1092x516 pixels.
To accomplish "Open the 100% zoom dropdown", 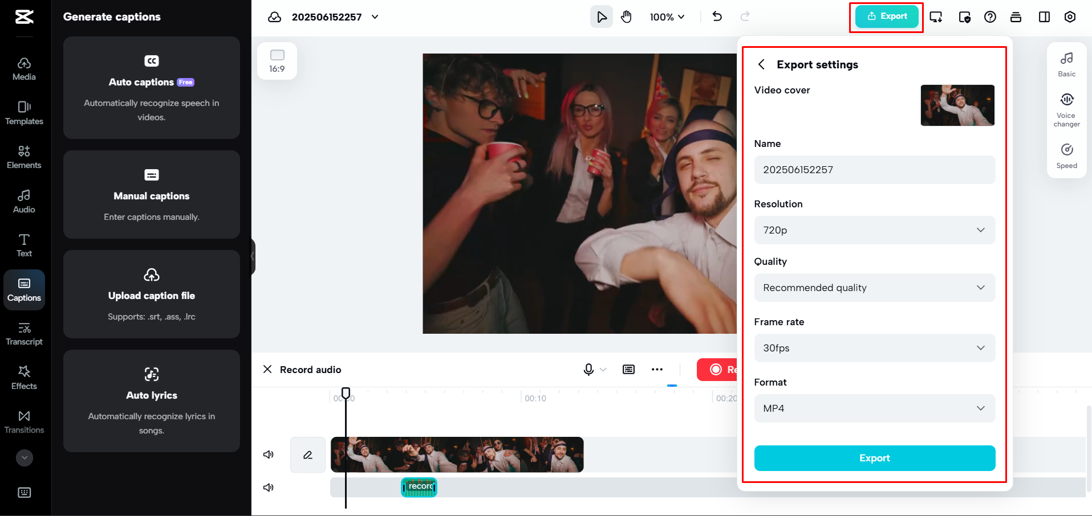I will pyautogui.click(x=667, y=17).
